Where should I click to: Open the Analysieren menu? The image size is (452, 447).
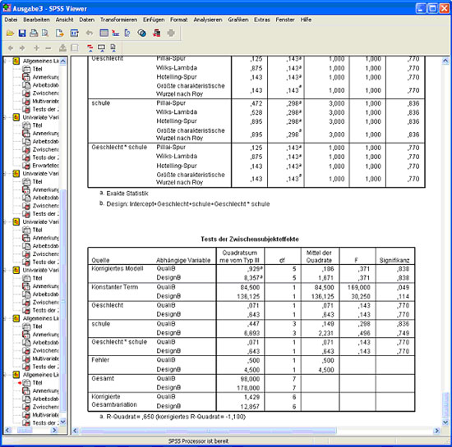click(x=208, y=20)
